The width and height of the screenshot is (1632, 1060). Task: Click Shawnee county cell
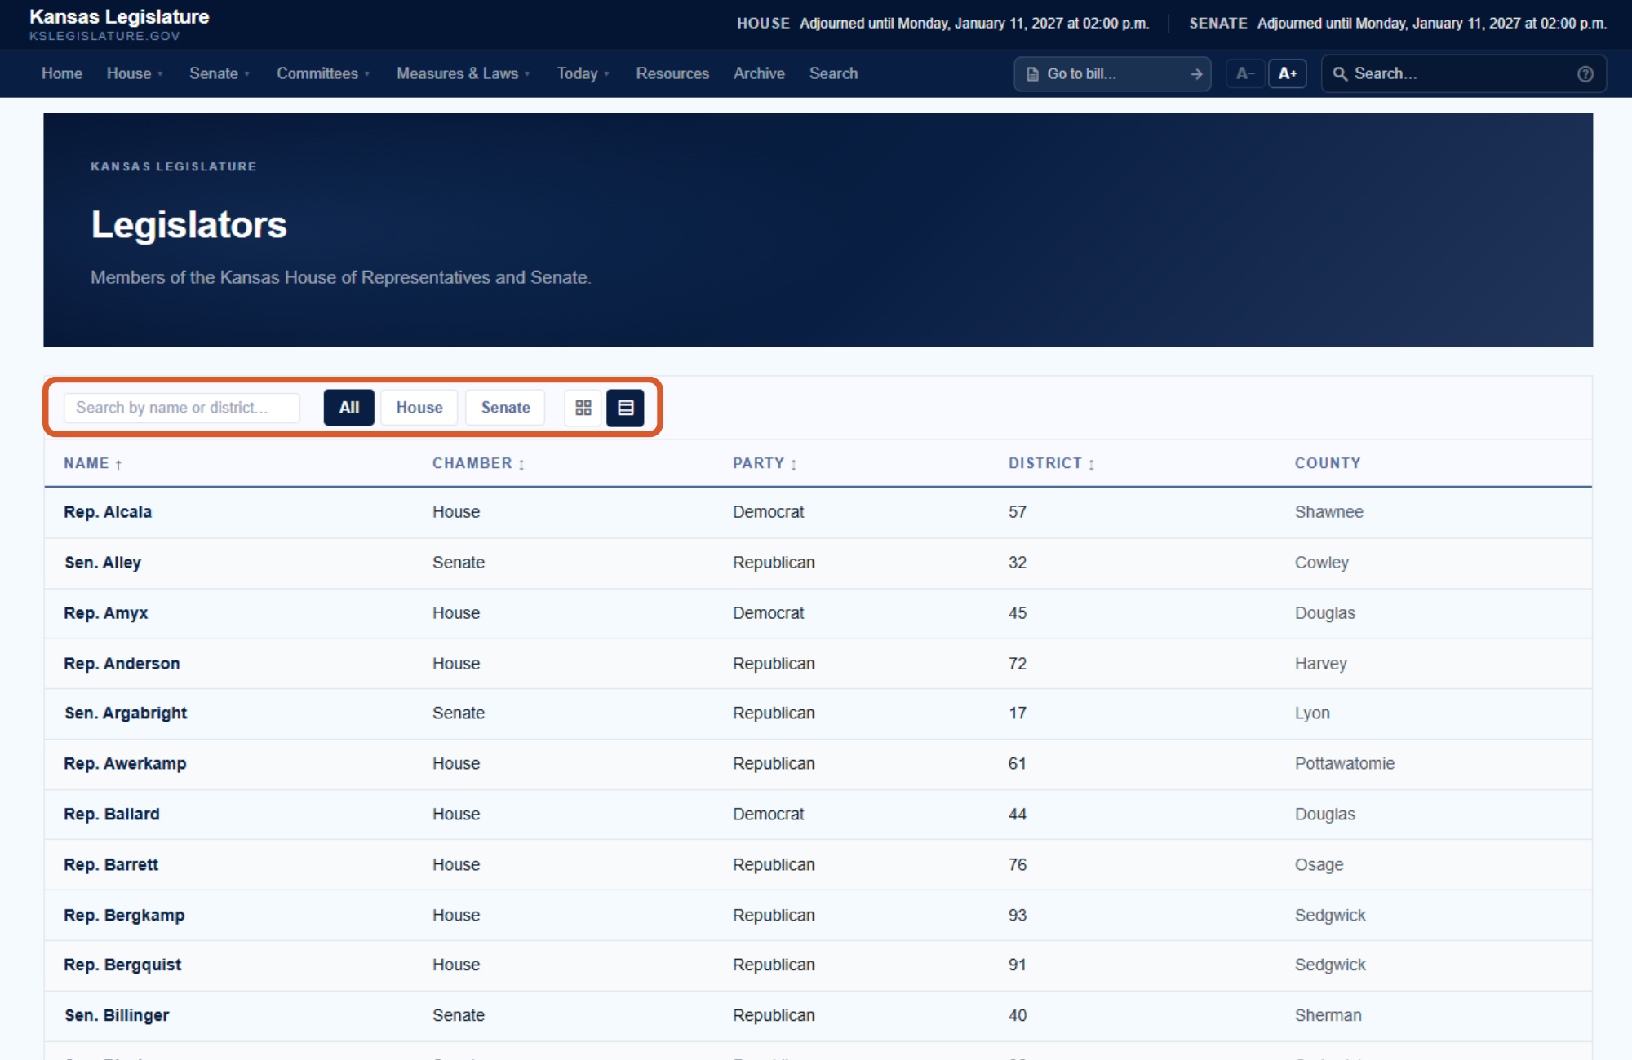(1329, 512)
